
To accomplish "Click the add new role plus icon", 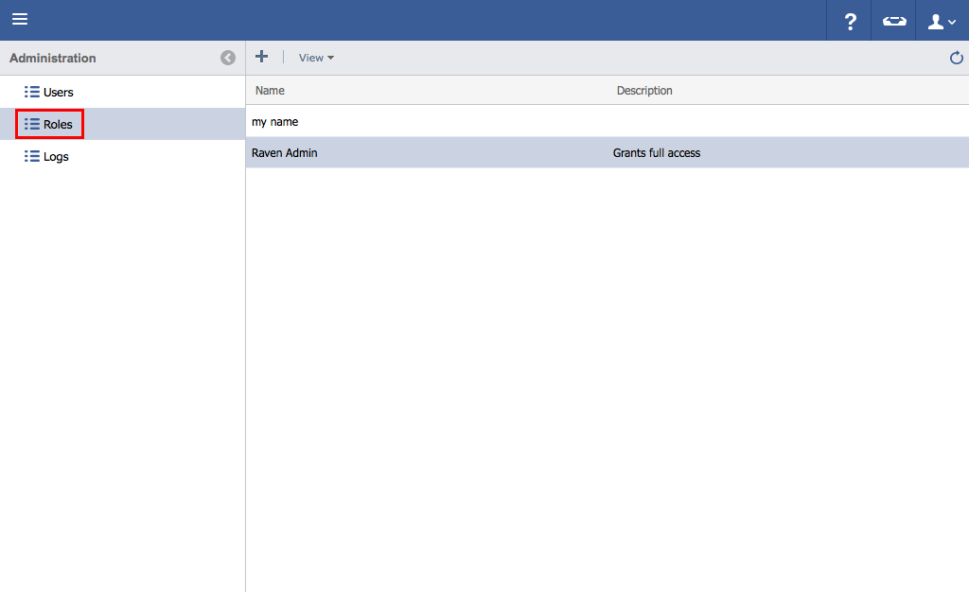I will click(262, 57).
